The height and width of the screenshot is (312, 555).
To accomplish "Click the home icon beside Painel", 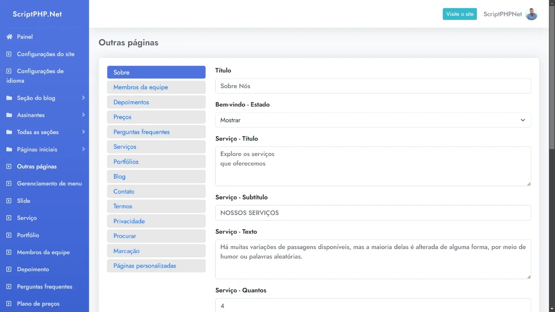I will pos(10,37).
